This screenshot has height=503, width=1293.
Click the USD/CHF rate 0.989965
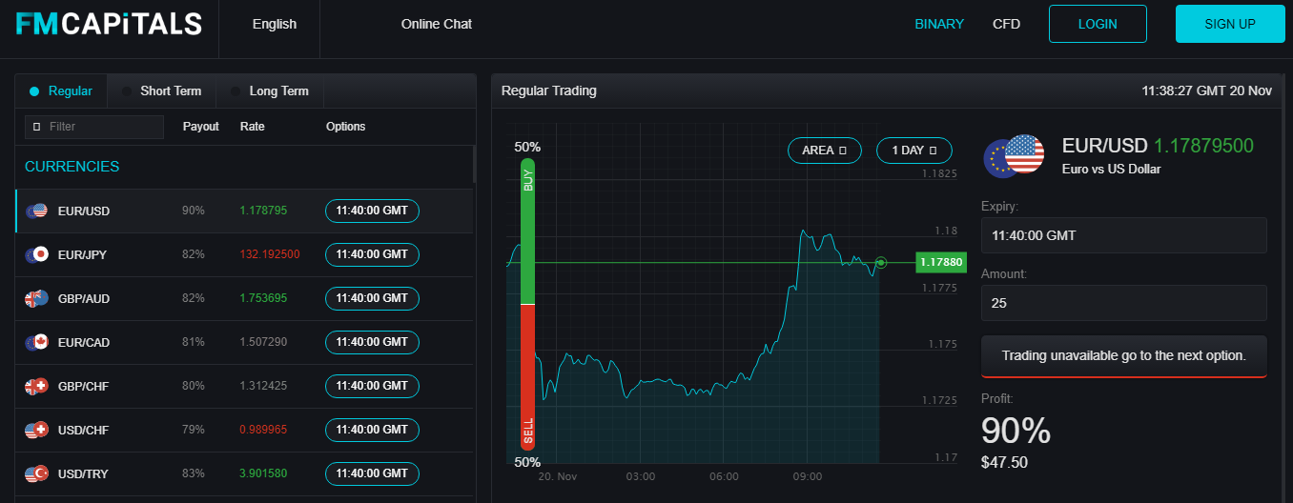263,430
